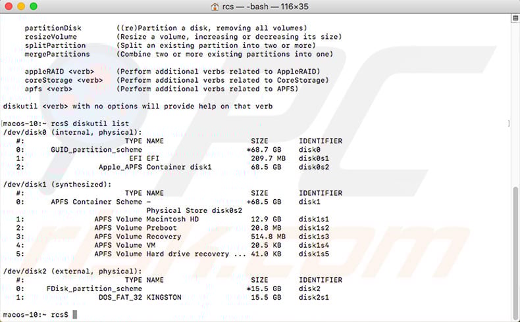Screen dimensions: 520x322
Task: Click the '/dev/disk2 (external, physical):' header
Action: click(72, 271)
